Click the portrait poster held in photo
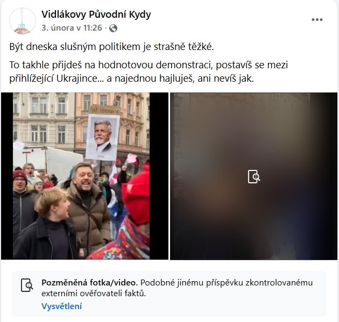The height and width of the screenshot is (322, 339). coord(103,138)
